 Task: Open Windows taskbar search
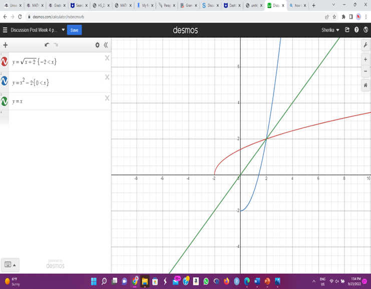coord(104,281)
